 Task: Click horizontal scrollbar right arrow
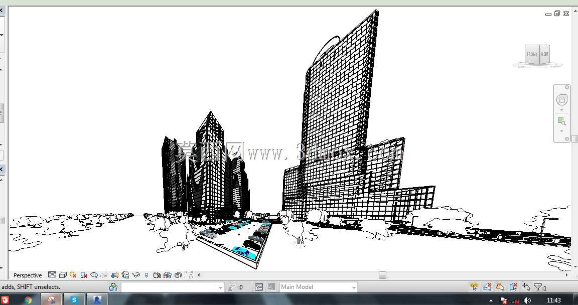pos(567,275)
